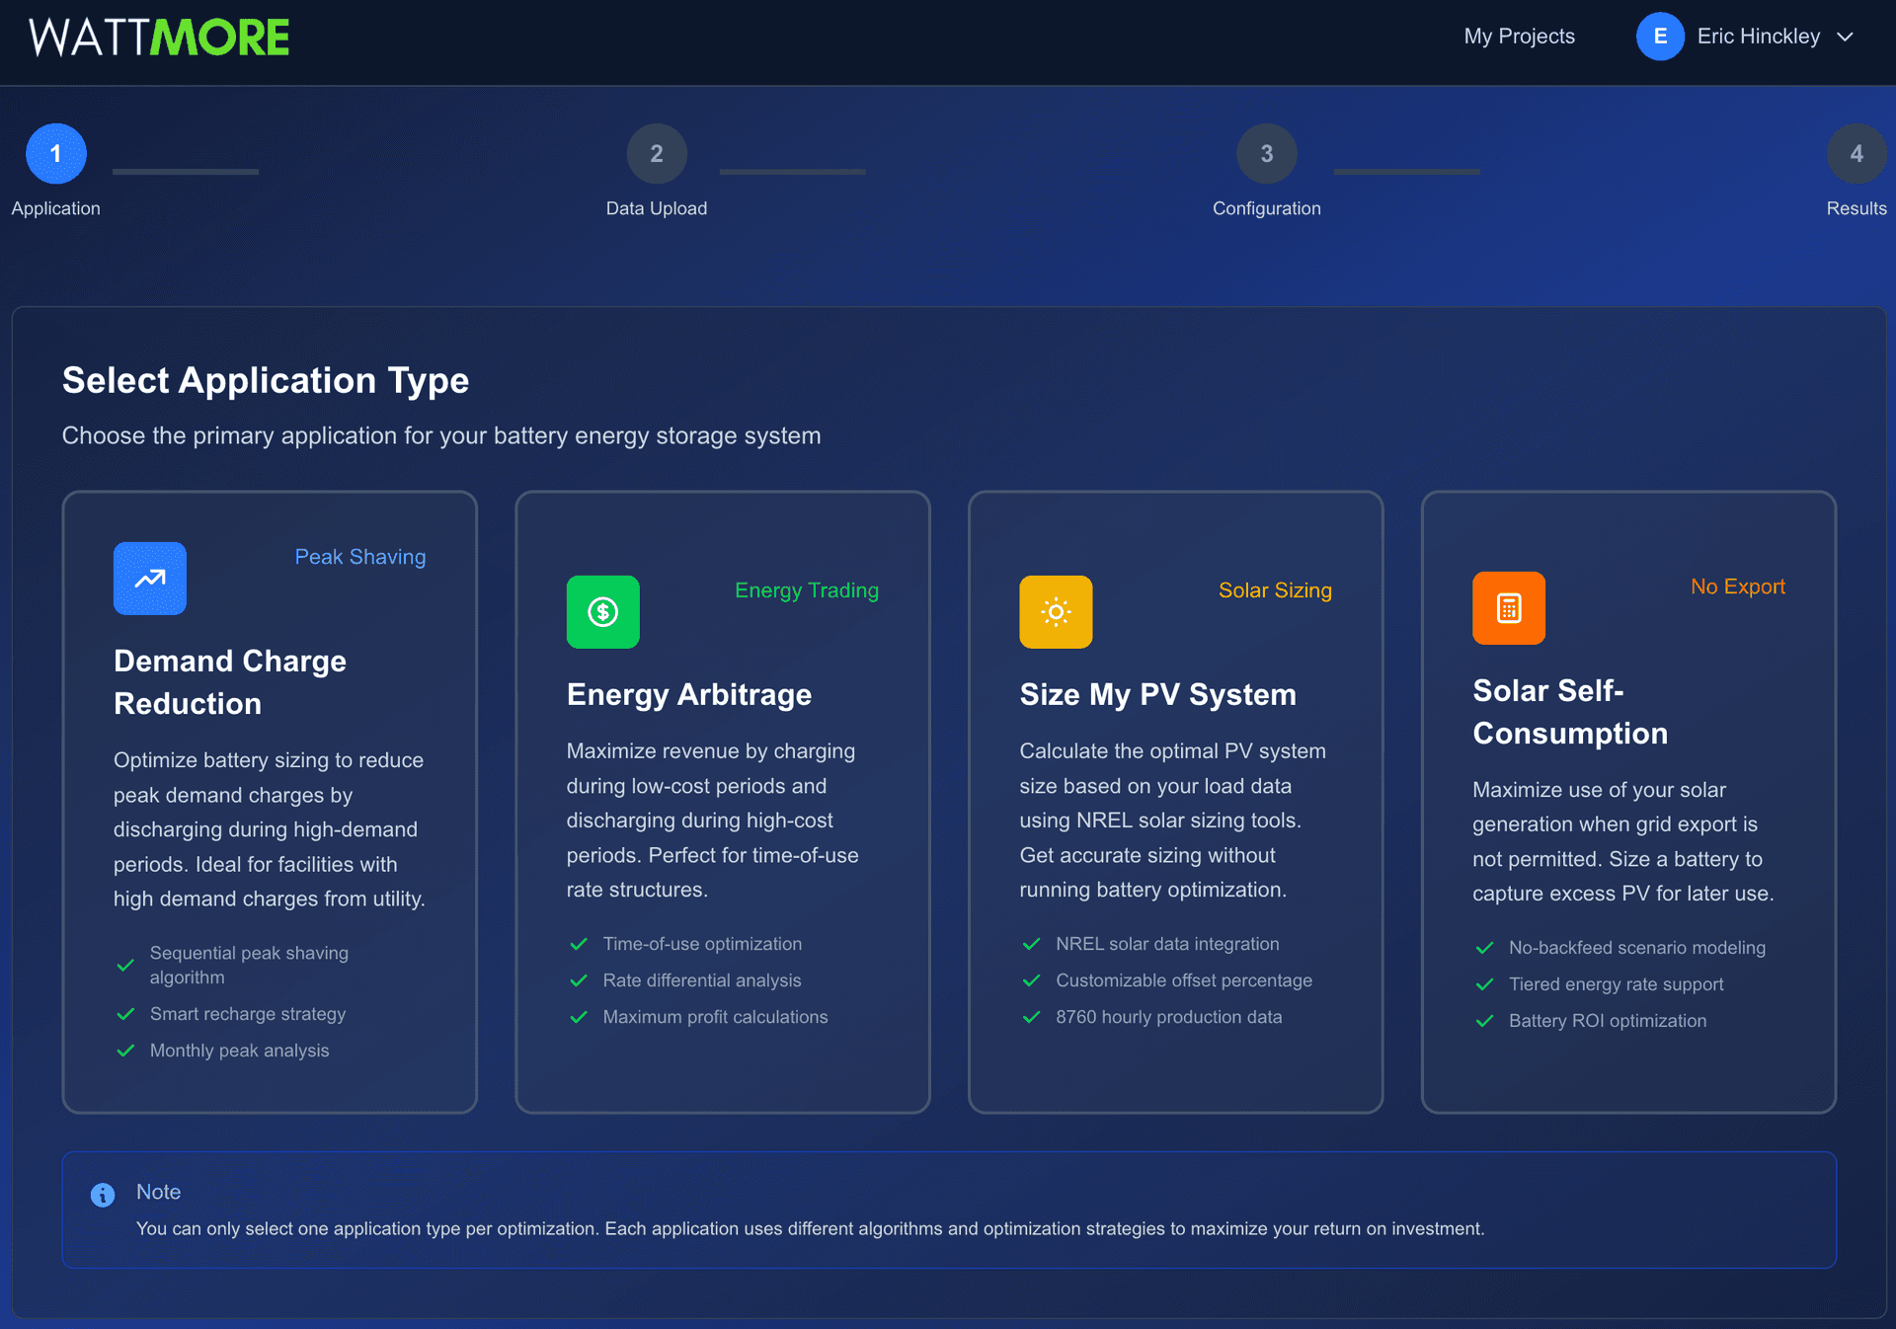
Task: Click the green dollar icon on Energy Arbitrage
Action: 602,612
